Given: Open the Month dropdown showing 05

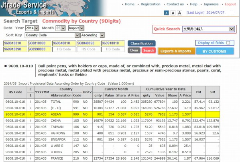Looking at the screenshot, I should pos(61,28).
